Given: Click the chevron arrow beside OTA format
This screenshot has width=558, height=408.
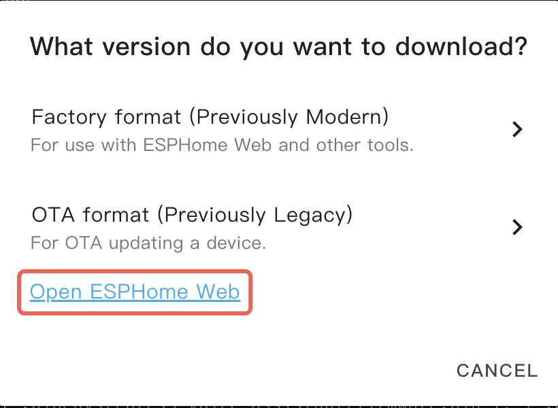Looking at the screenshot, I should (x=518, y=226).
